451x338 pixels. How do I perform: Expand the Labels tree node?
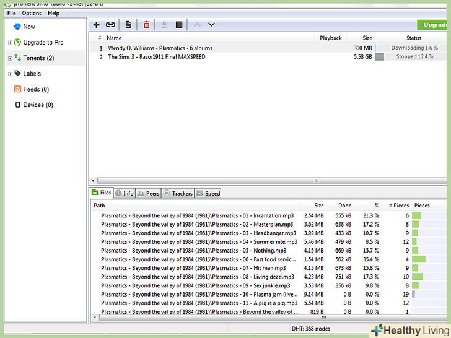[x=10, y=74]
